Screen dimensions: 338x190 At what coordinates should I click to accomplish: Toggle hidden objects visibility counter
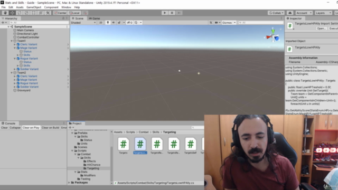point(129,23)
